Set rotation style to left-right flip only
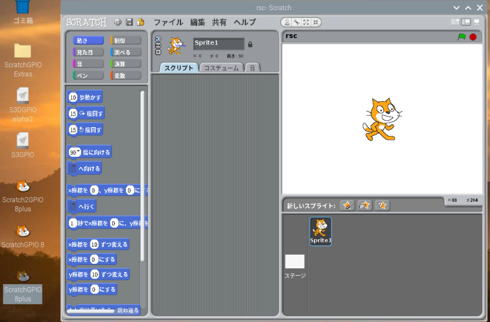490x322 pixels. click(x=158, y=46)
